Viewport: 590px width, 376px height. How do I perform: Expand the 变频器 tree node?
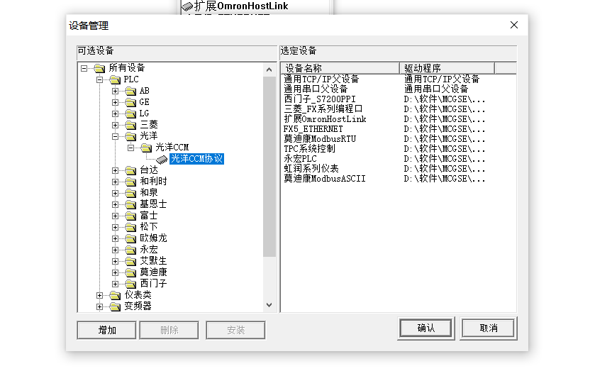[100, 306]
